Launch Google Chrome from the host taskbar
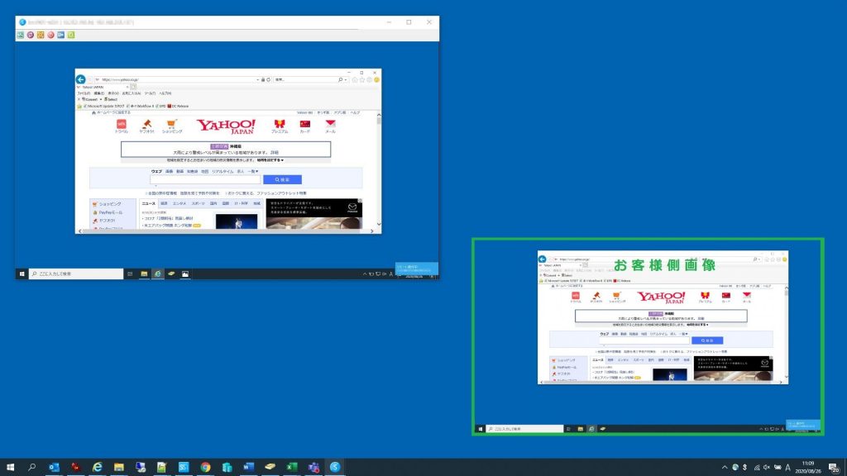 click(205, 467)
